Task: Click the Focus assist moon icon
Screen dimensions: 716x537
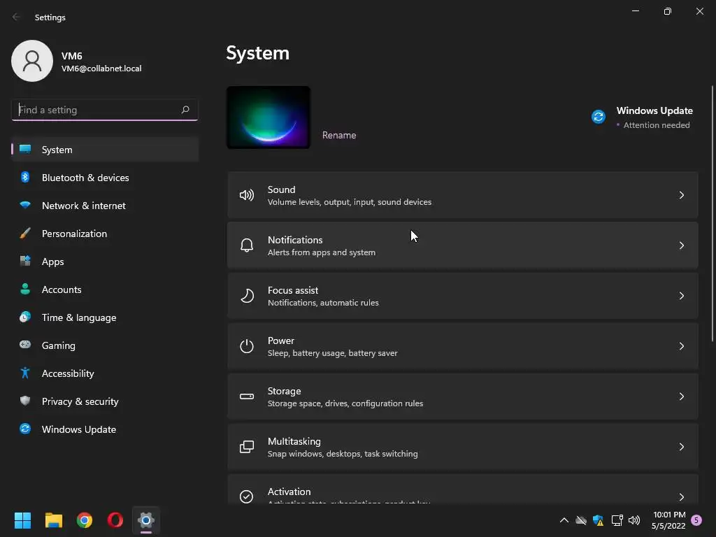Action: (247, 296)
